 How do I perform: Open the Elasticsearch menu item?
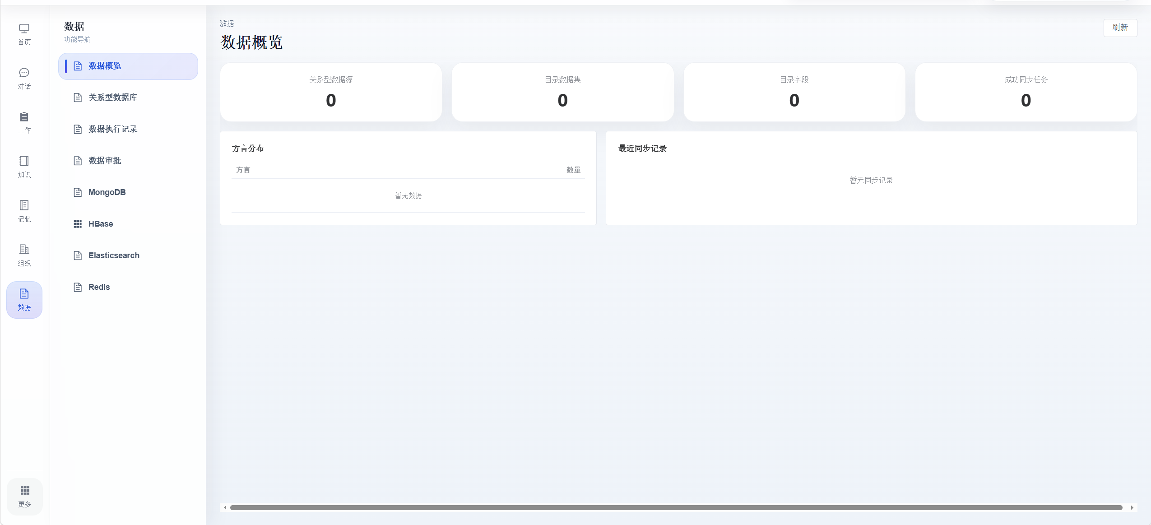click(128, 256)
